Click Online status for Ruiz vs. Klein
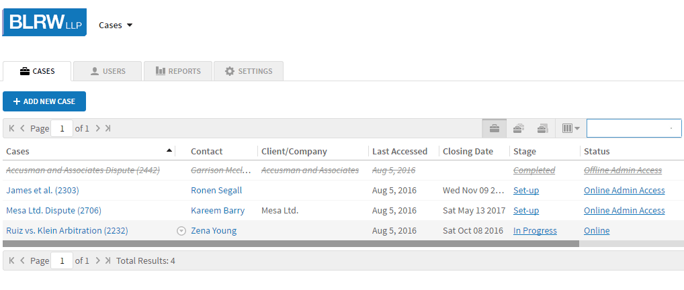 coord(597,230)
